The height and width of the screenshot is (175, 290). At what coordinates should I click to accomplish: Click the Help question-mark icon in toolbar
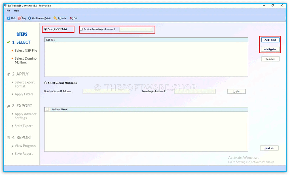(x=9, y=18)
